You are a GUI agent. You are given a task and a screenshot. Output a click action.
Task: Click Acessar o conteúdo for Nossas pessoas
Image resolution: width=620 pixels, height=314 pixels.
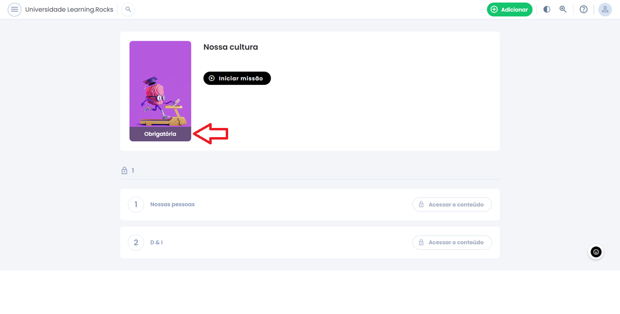(x=452, y=204)
